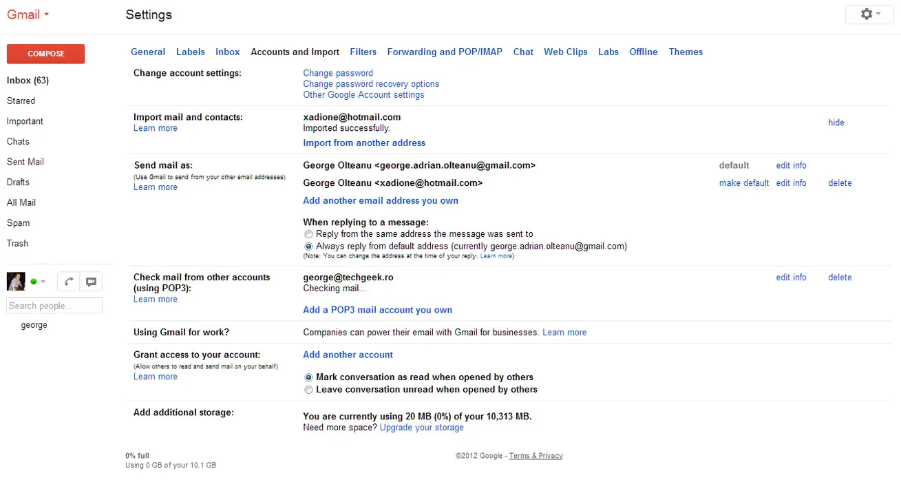Open Other Google Account settings
Image resolution: width=901 pixels, height=482 pixels.
pos(363,95)
